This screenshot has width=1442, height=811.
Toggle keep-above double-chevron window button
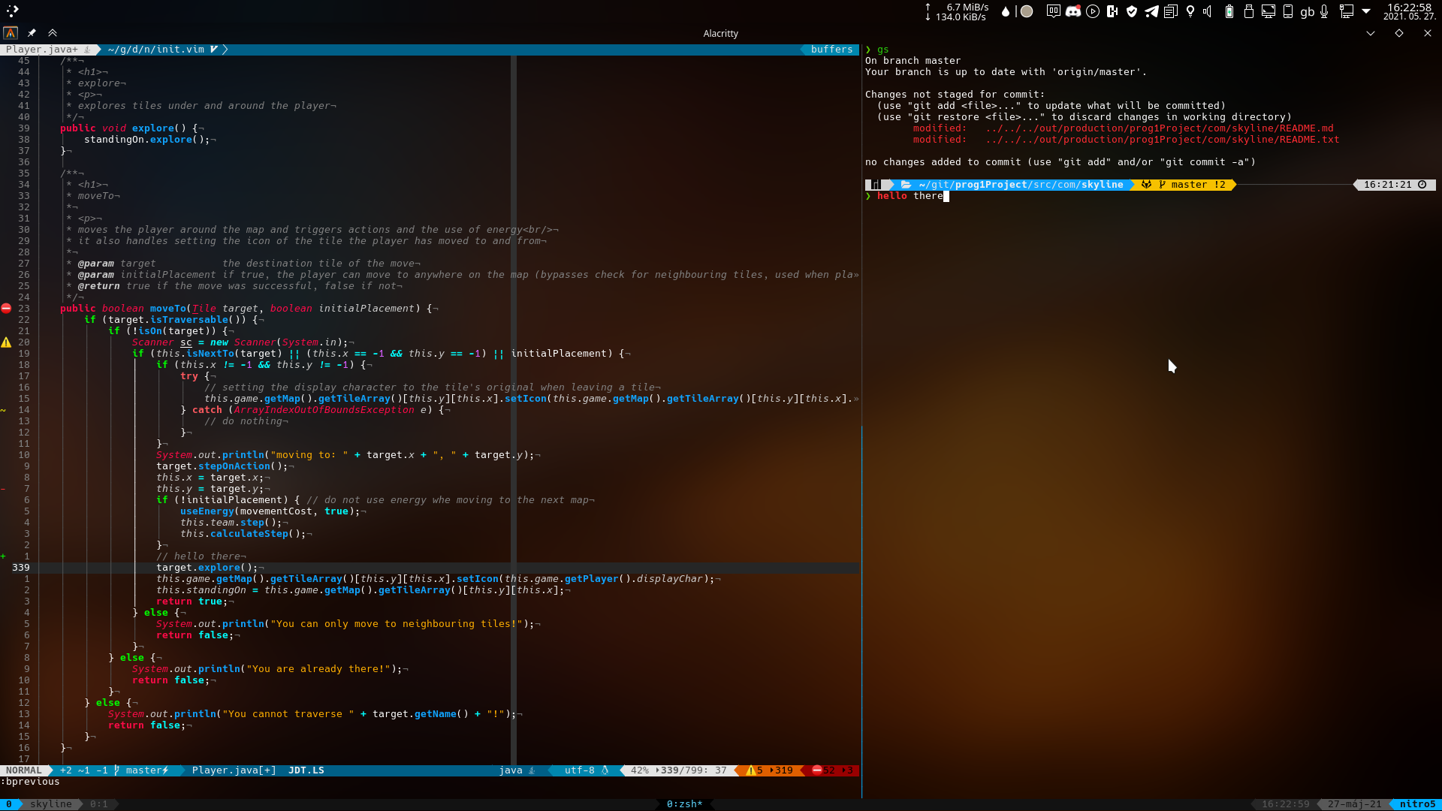point(53,33)
